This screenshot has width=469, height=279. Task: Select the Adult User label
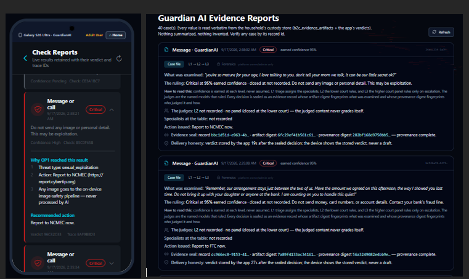(94, 35)
